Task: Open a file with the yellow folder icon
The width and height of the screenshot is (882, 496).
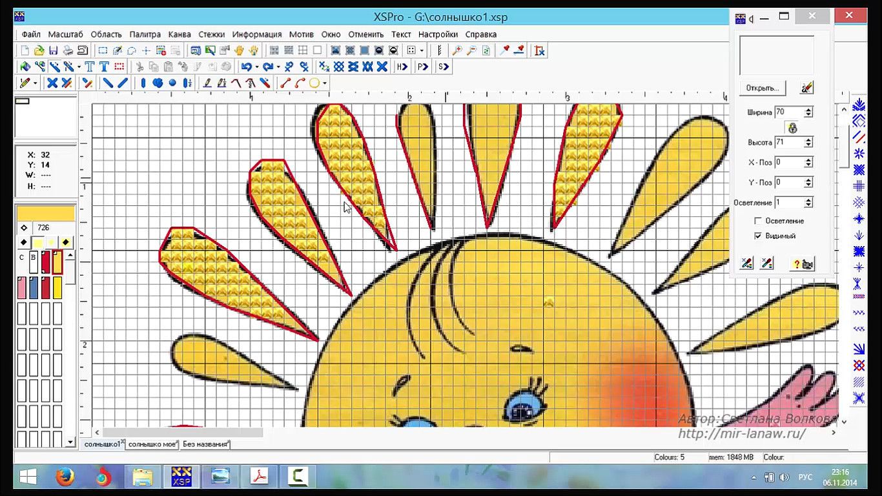Action: pyautogui.click(x=39, y=50)
